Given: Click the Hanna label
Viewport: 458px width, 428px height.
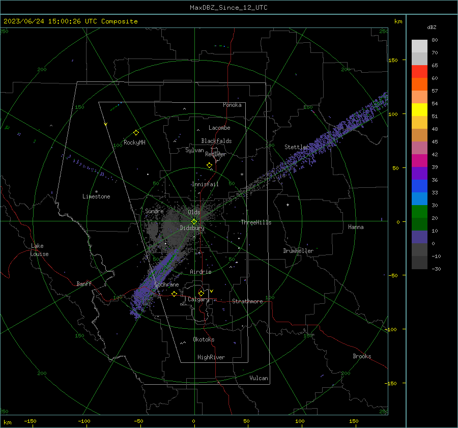Looking at the screenshot, I should coord(356,227).
